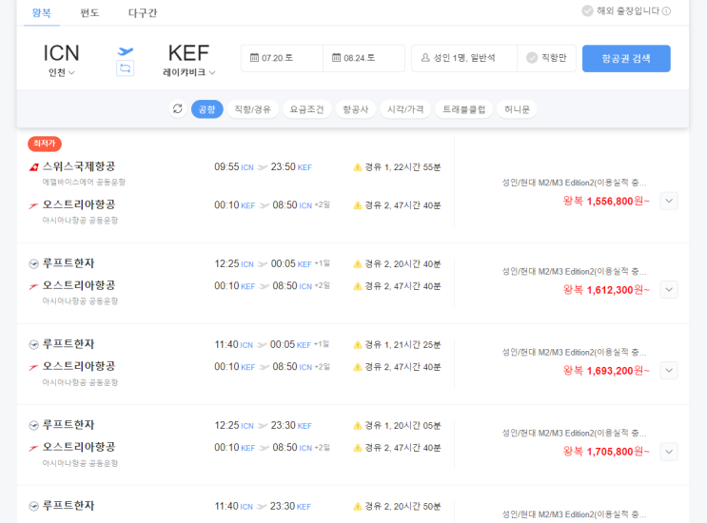Viewport: 707px width, 523px height.
Task: Expand the 1,556,800원 fare details
Action: pos(668,201)
